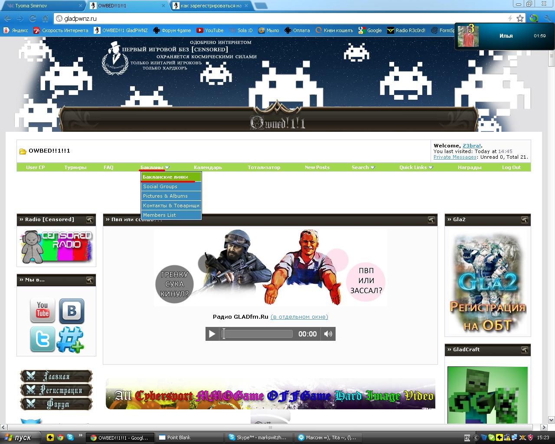Expand the Search dropdown
The width and height of the screenshot is (555, 444).
(x=363, y=167)
